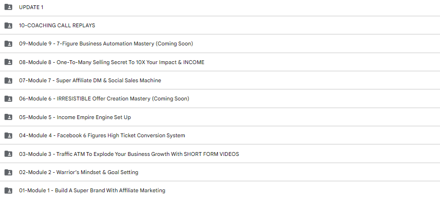Click the folder icon next to 09-Module 9

[x=9, y=44]
